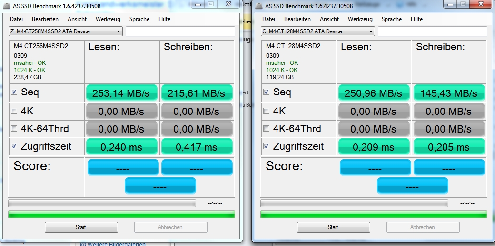Click Start button in the right window
The height and width of the screenshot is (246, 495).
pos(333,227)
